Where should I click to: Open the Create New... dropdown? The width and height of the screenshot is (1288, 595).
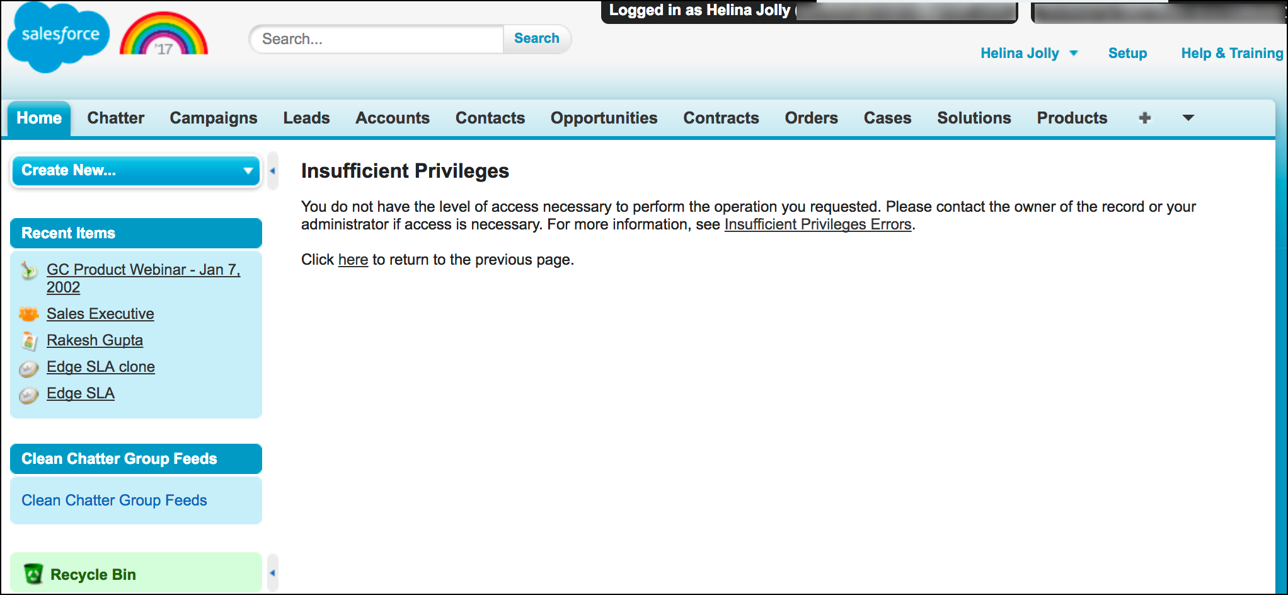click(136, 170)
